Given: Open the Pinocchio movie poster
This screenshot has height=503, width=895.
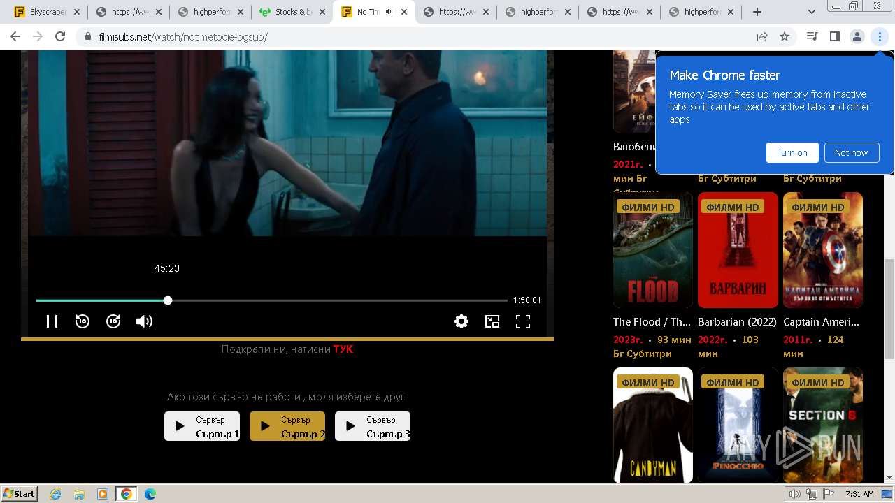Looking at the screenshot, I should point(738,425).
